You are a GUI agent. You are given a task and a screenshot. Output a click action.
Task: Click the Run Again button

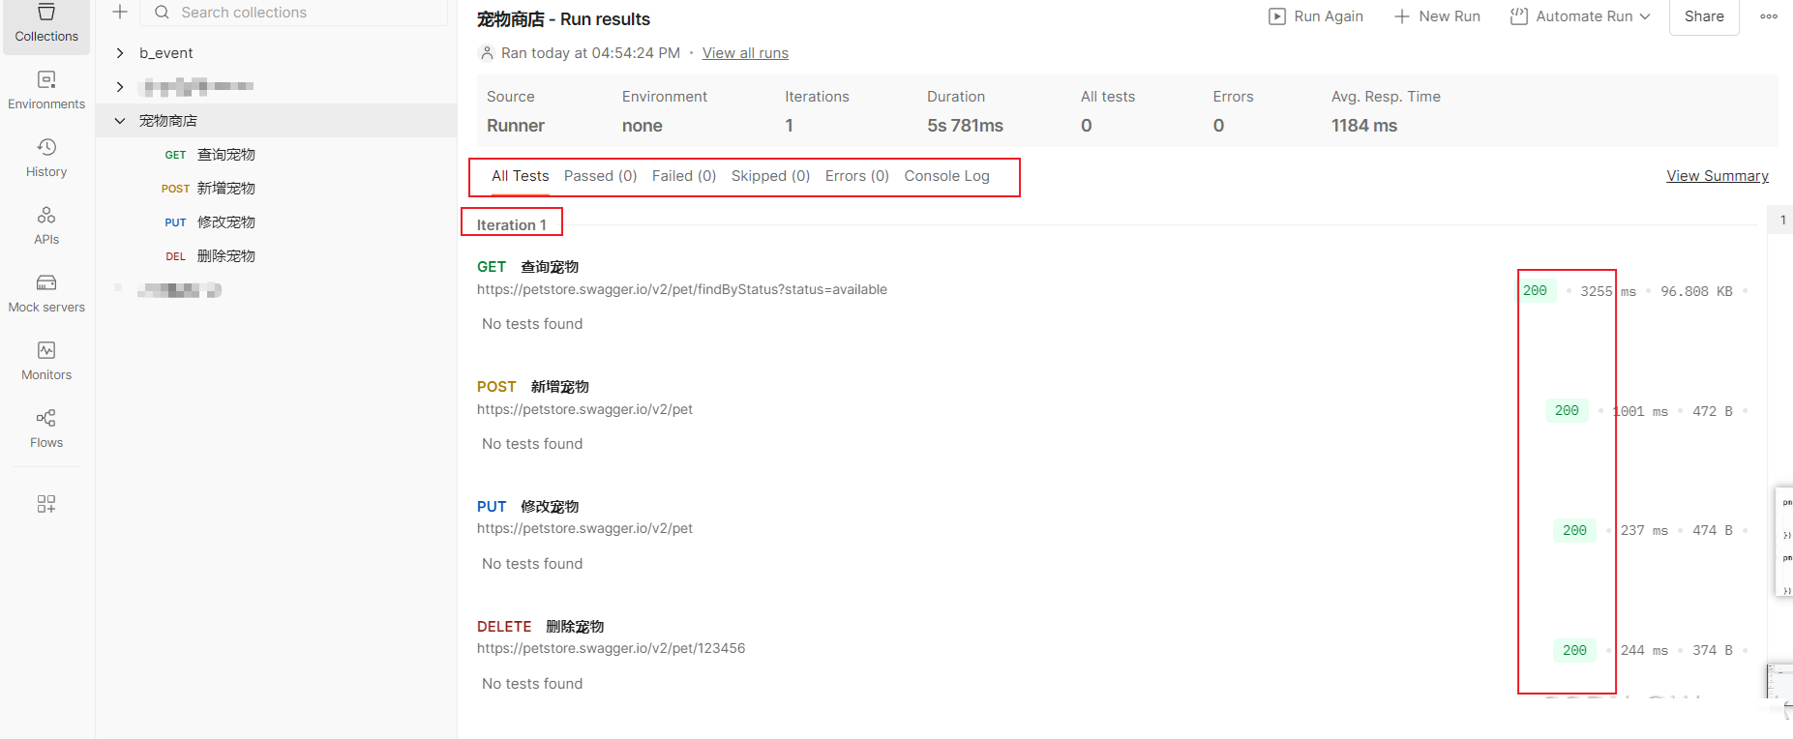tap(1316, 16)
